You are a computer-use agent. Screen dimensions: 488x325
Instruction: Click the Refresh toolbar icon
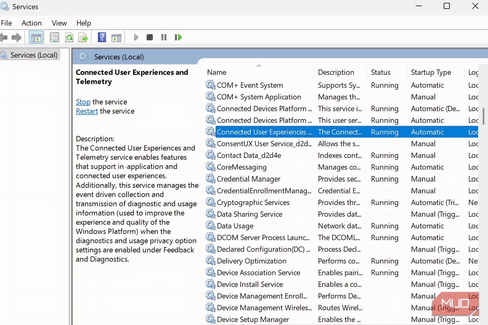[x=69, y=37]
